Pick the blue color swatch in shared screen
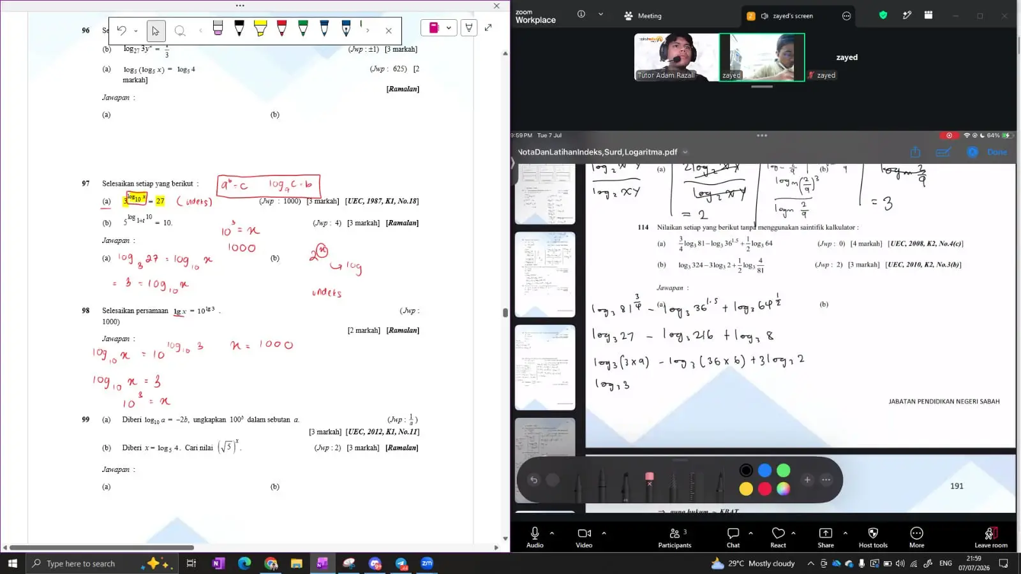 [764, 471]
